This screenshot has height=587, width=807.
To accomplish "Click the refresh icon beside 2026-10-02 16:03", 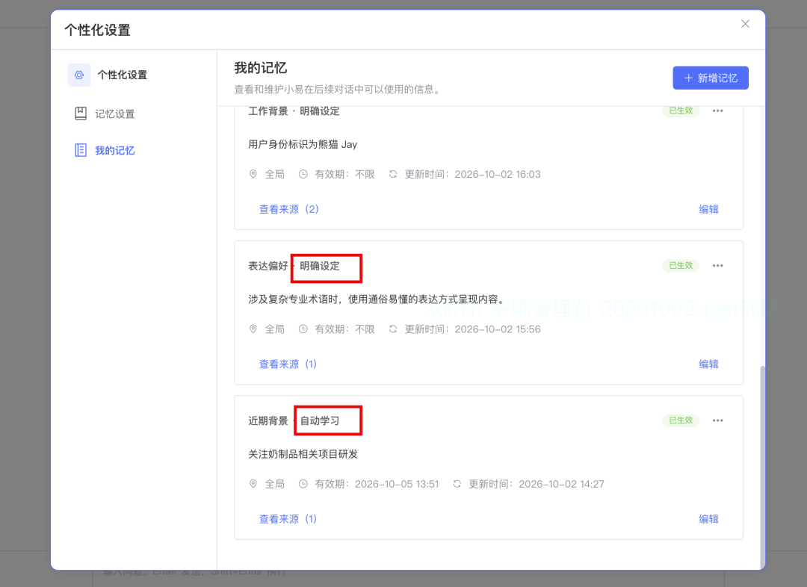I will [393, 174].
